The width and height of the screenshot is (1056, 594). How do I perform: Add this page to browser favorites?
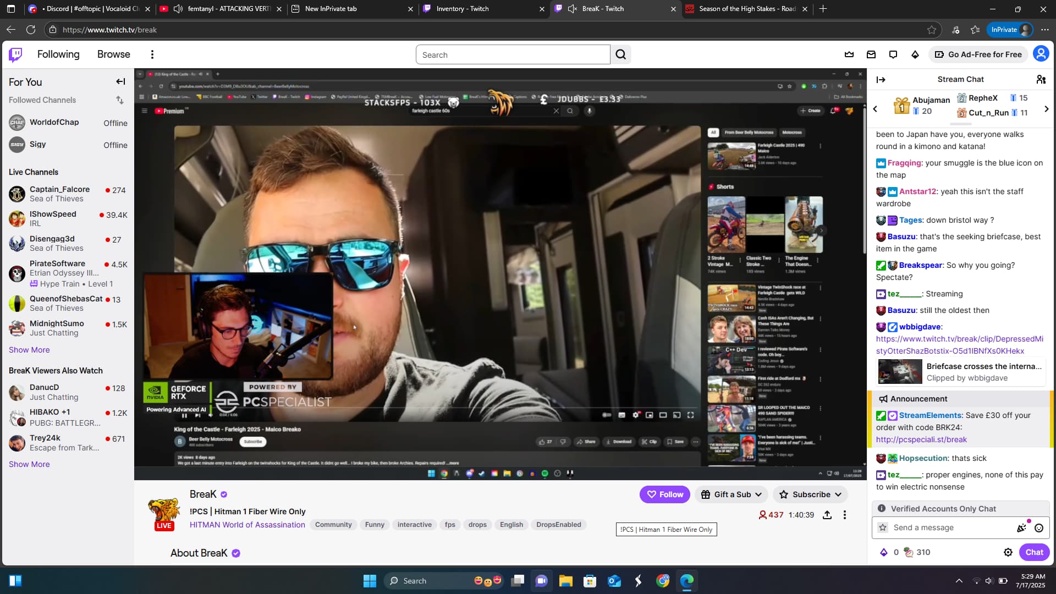pyautogui.click(x=932, y=30)
